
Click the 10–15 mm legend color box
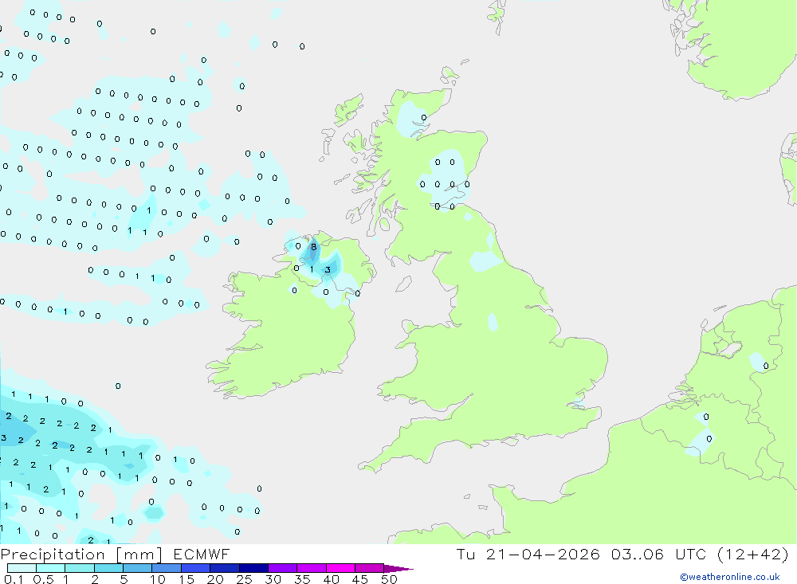point(167,568)
